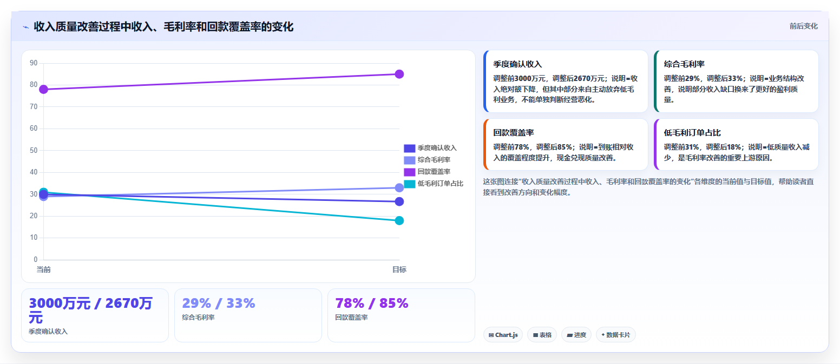Open the 回款覆盖率 explanation card
This screenshot has width=840, height=364.
coord(566,144)
